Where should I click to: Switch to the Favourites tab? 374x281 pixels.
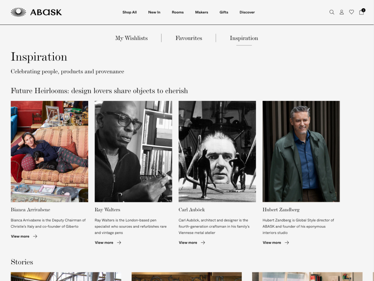(x=189, y=38)
